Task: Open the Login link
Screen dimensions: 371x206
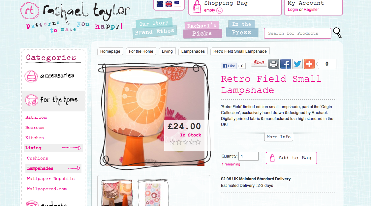Action: coord(293,10)
